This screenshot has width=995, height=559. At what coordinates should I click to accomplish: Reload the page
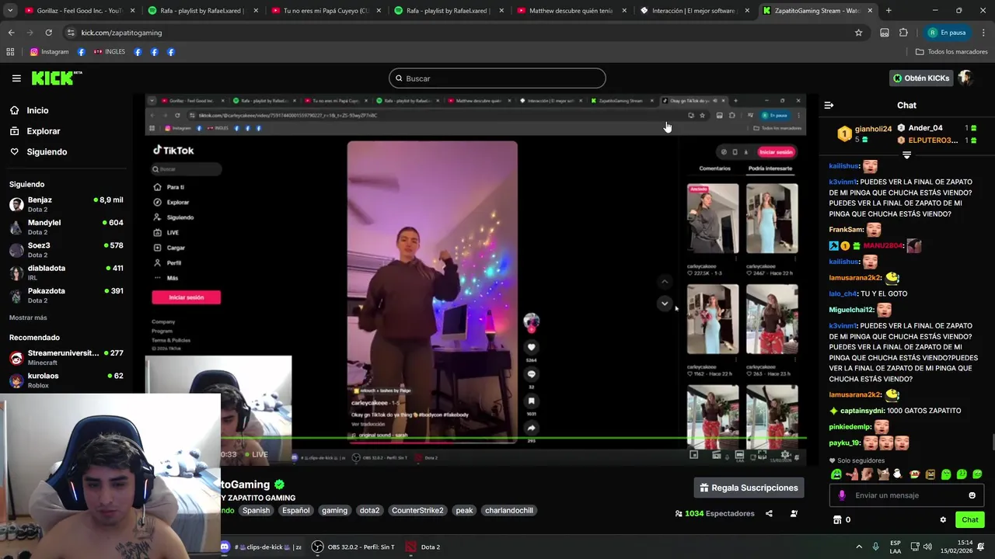[x=48, y=33]
